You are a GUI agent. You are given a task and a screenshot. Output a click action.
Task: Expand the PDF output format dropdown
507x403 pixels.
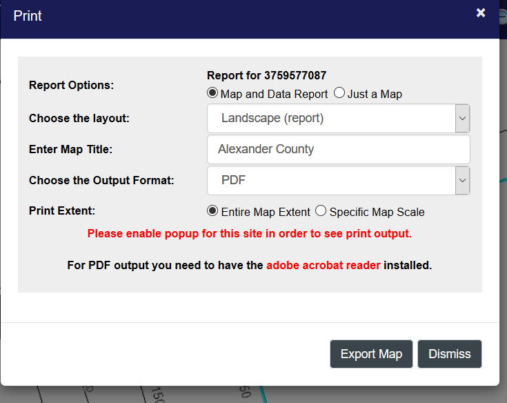338,180
